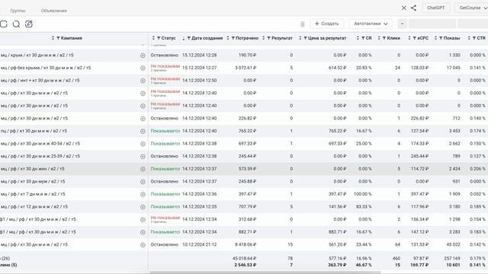Screen dimensions: 488x274
Task: Open the GetCourse dropdown
Action: point(472,8)
